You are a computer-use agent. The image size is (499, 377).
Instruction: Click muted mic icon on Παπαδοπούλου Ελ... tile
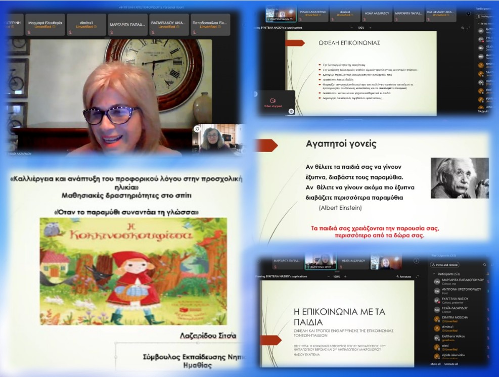194,32
